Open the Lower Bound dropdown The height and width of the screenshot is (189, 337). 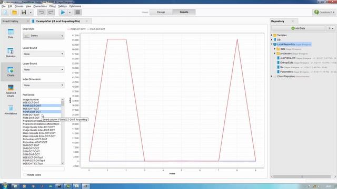[43, 54]
